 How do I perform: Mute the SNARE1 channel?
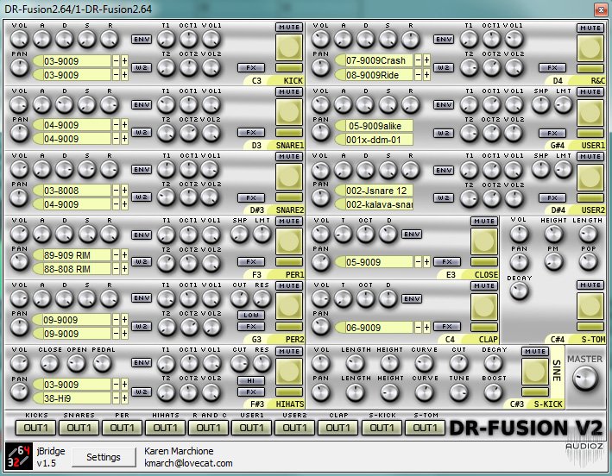289,92
